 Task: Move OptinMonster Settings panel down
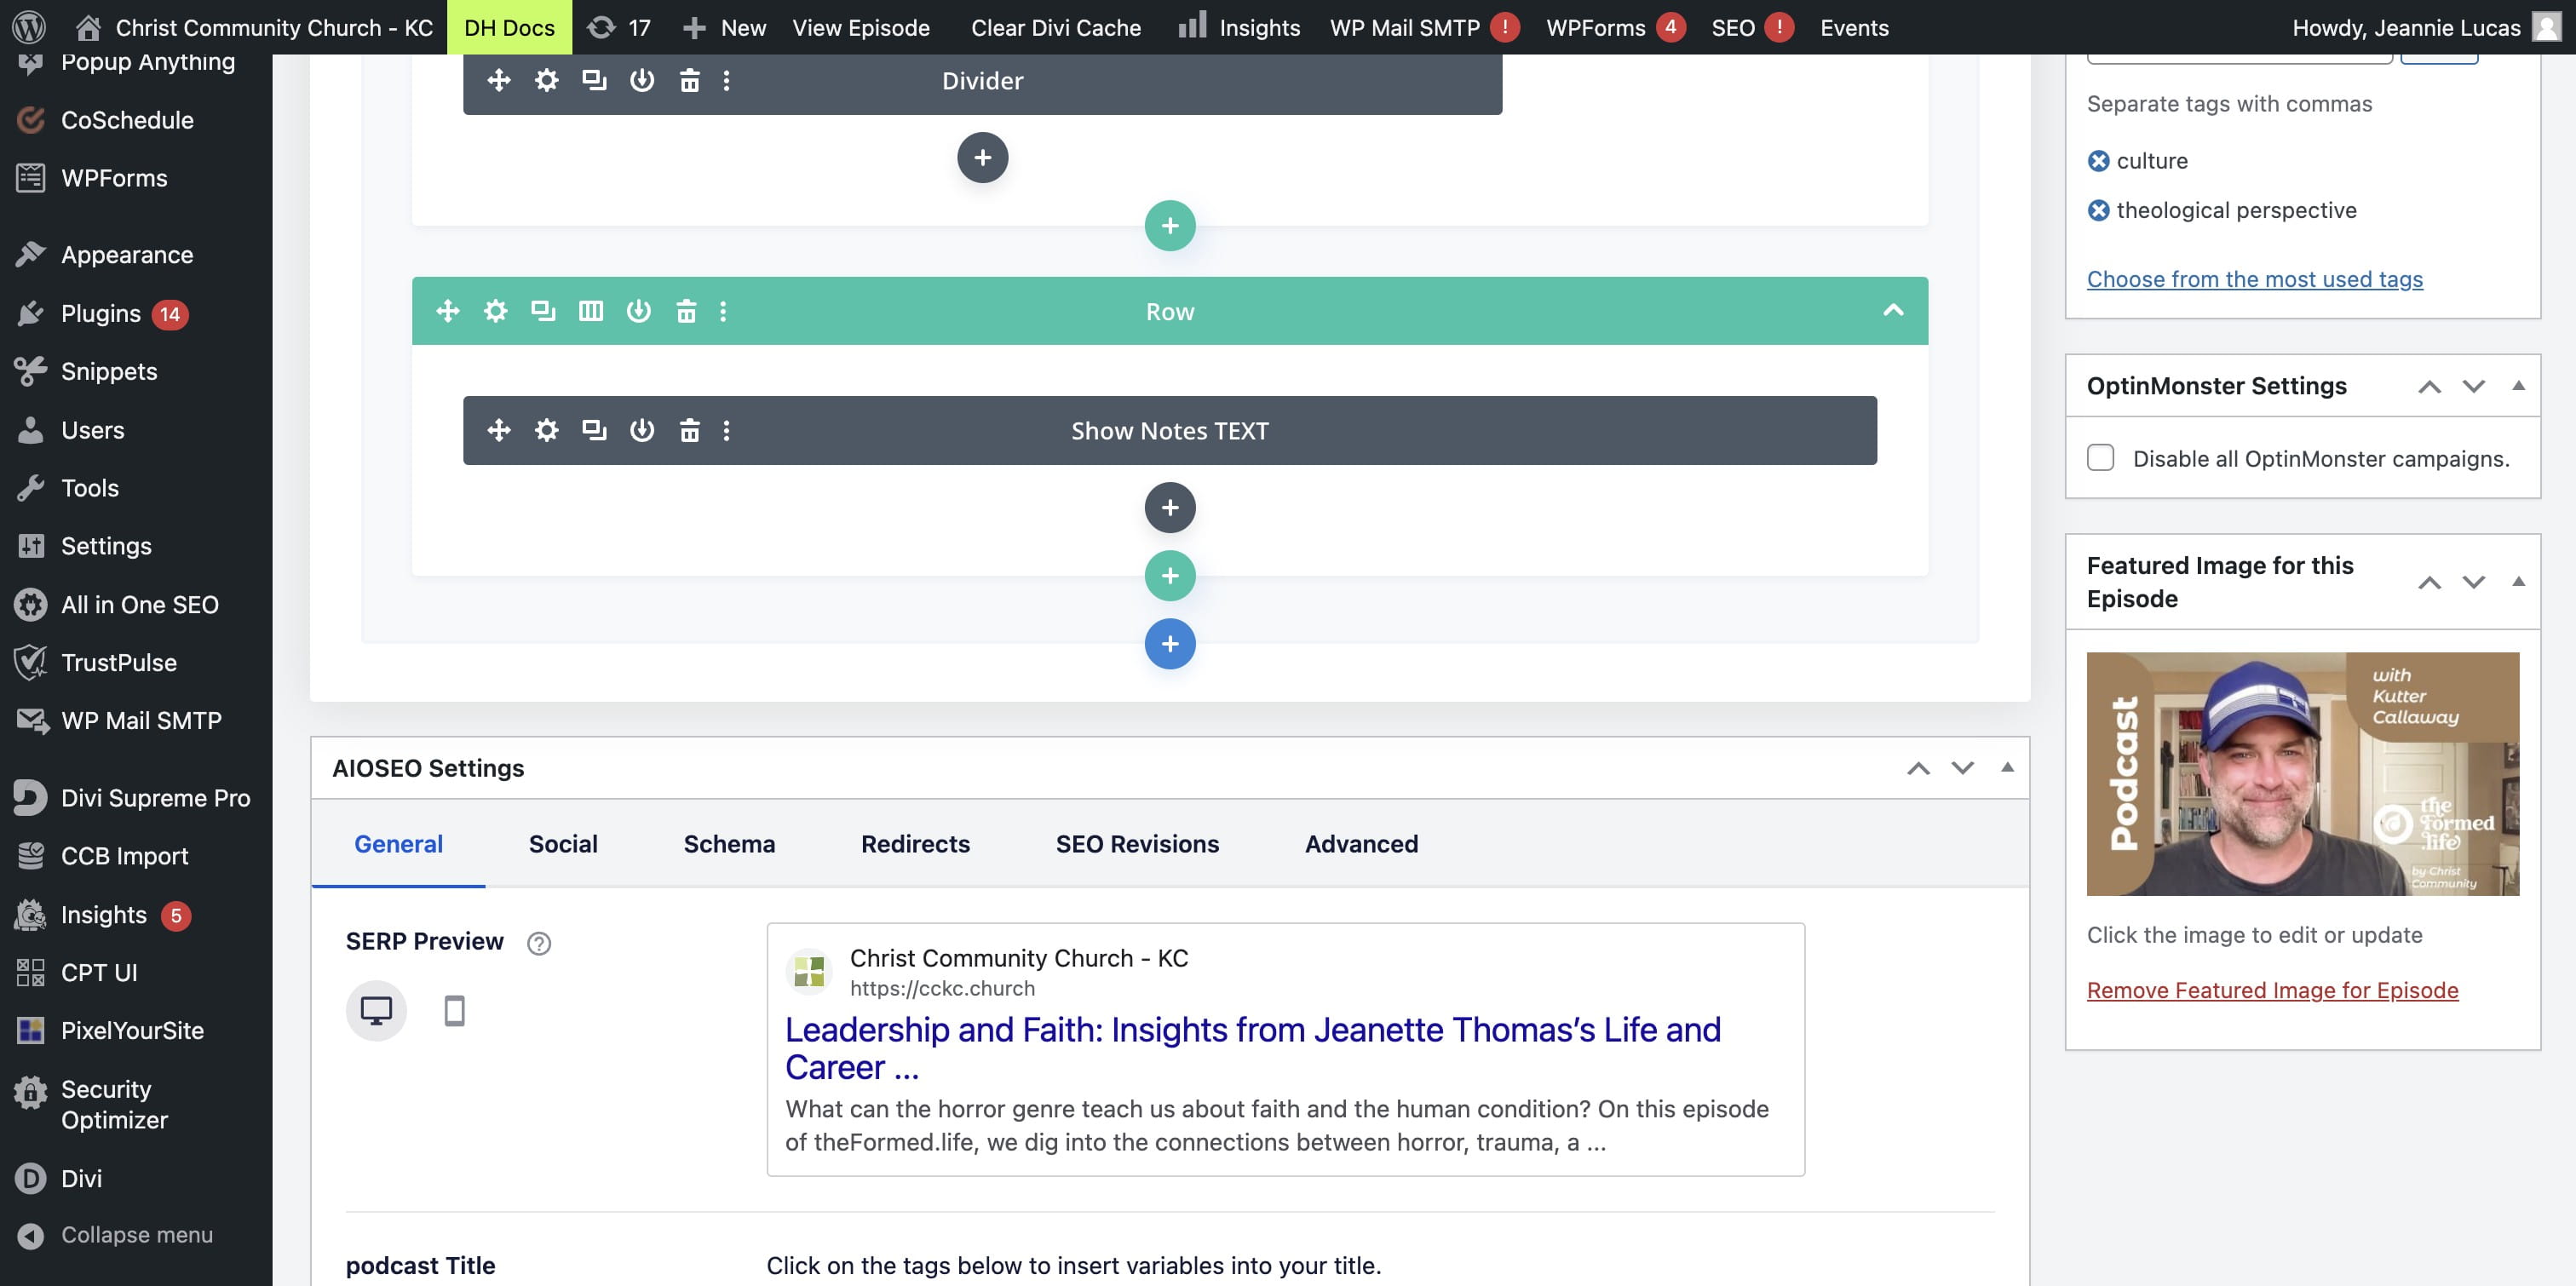(2474, 387)
